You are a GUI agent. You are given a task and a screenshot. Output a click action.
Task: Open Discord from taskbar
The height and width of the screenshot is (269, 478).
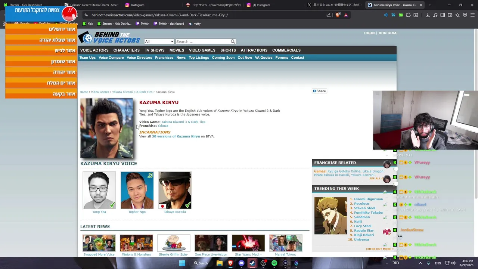(x=241, y=263)
